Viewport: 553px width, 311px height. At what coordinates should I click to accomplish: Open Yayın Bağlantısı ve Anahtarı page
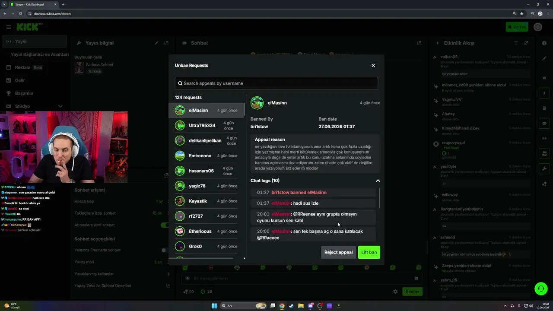tap(40, 54)
